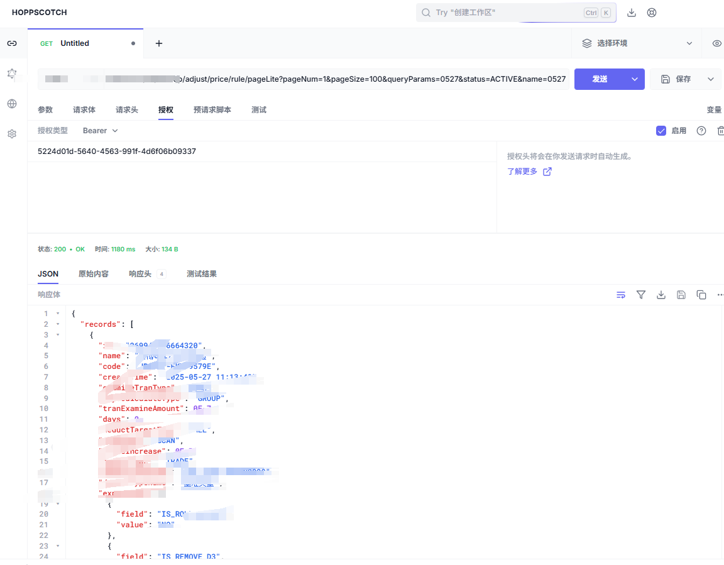Click the unsaved dot on Untitled tab
724x565 pixels.
coord(133,43)
